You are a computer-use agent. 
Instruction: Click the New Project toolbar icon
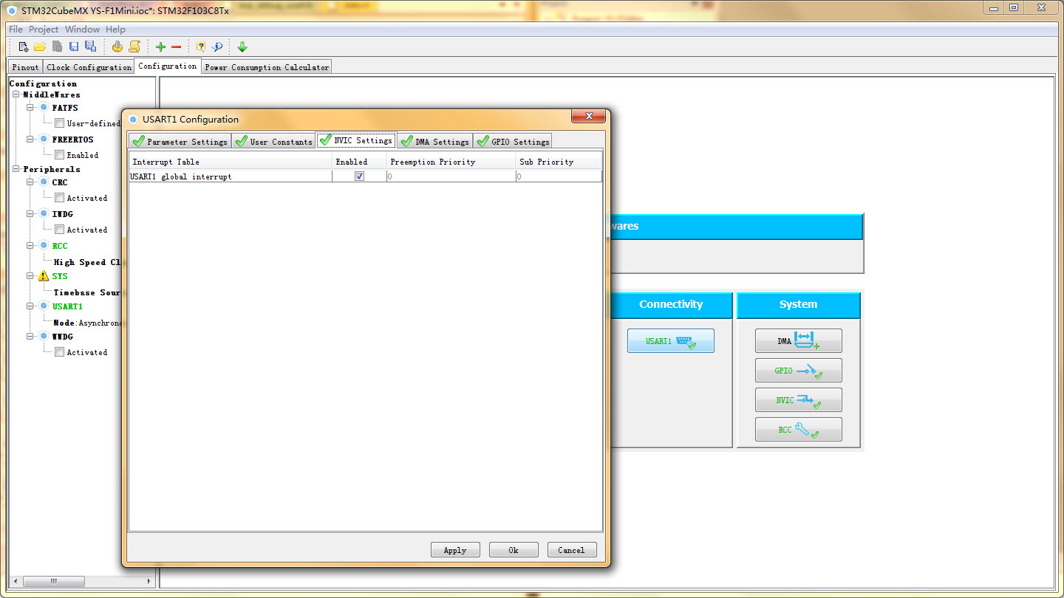pyautogui.click(x=24, y=47)
